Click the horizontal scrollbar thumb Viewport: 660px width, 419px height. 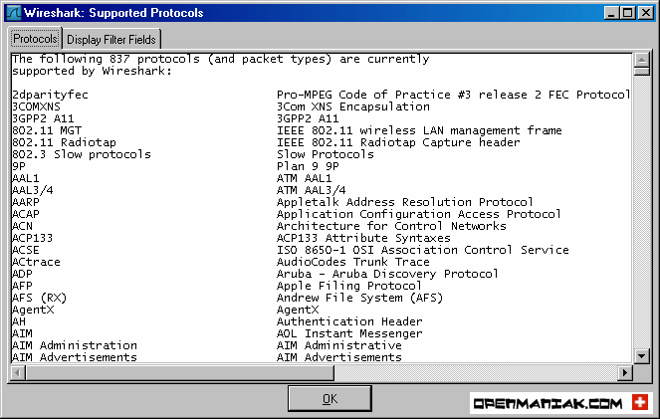point(179,372)
